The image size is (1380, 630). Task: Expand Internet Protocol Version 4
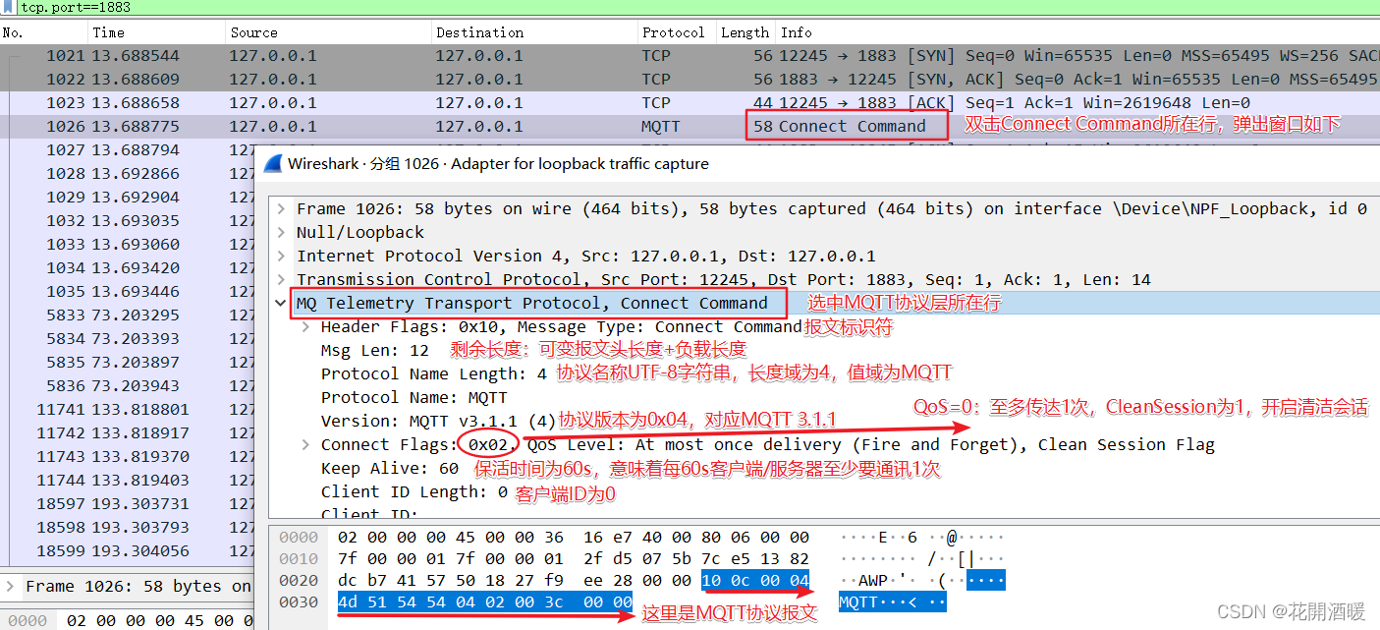click(x=280, y=256)
